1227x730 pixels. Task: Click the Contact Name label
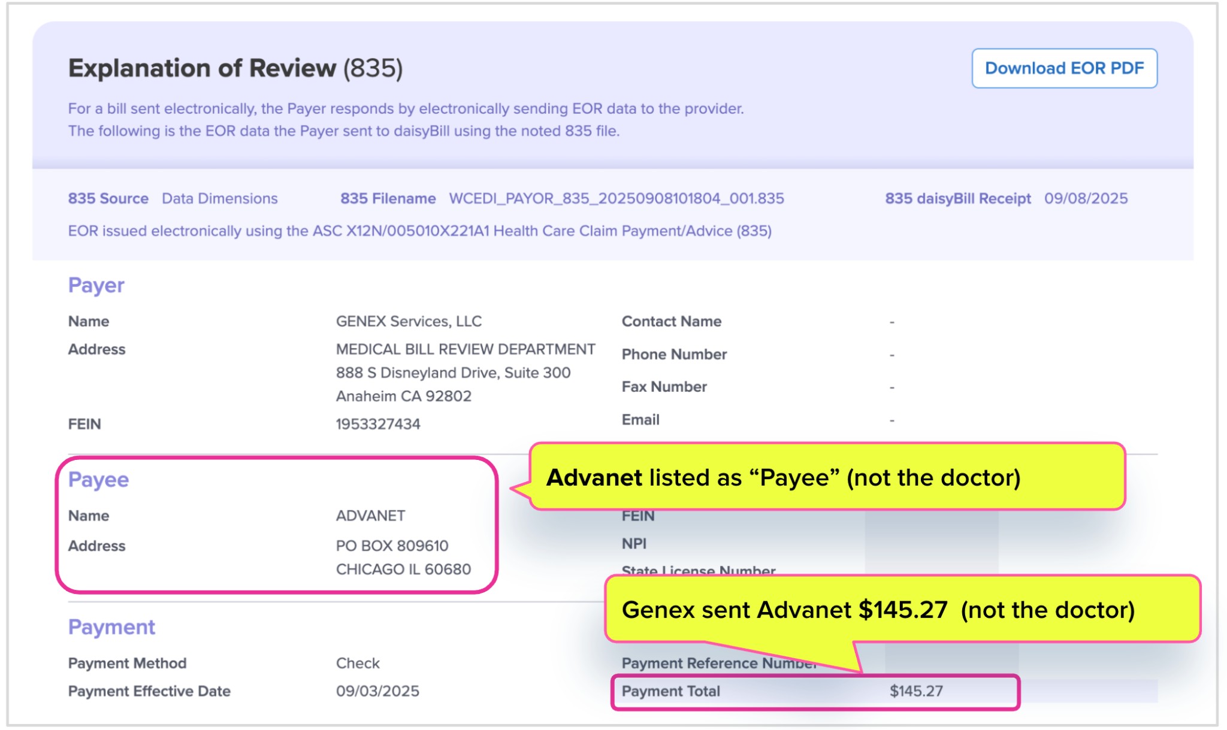click(x=671, y=322)
